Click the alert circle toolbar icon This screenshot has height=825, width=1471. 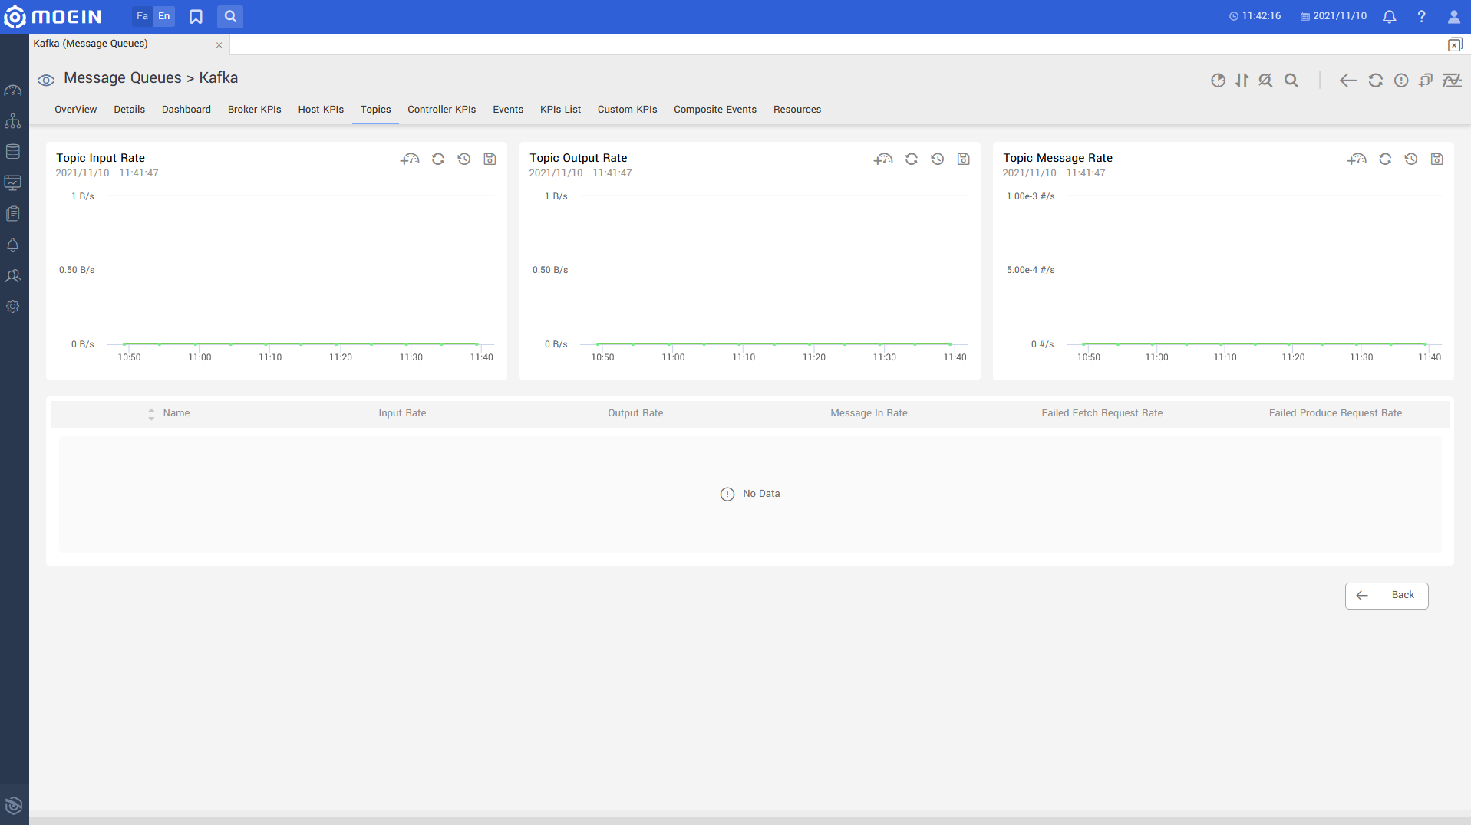click(1401, 80)
